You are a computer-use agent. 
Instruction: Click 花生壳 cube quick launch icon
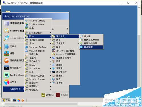point(19,100)
